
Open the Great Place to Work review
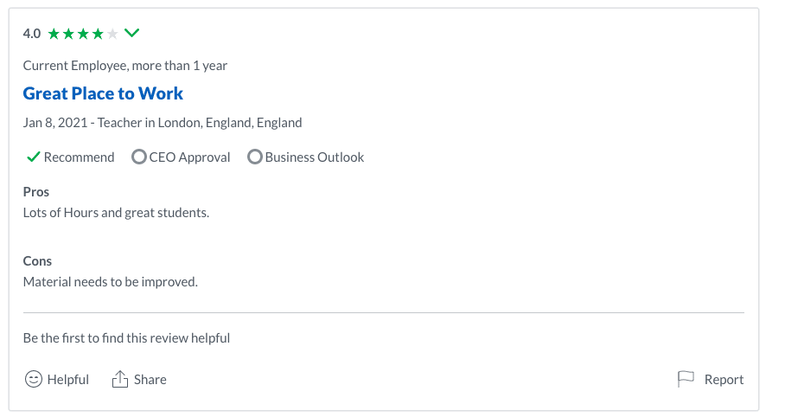(x=103, y=93)
